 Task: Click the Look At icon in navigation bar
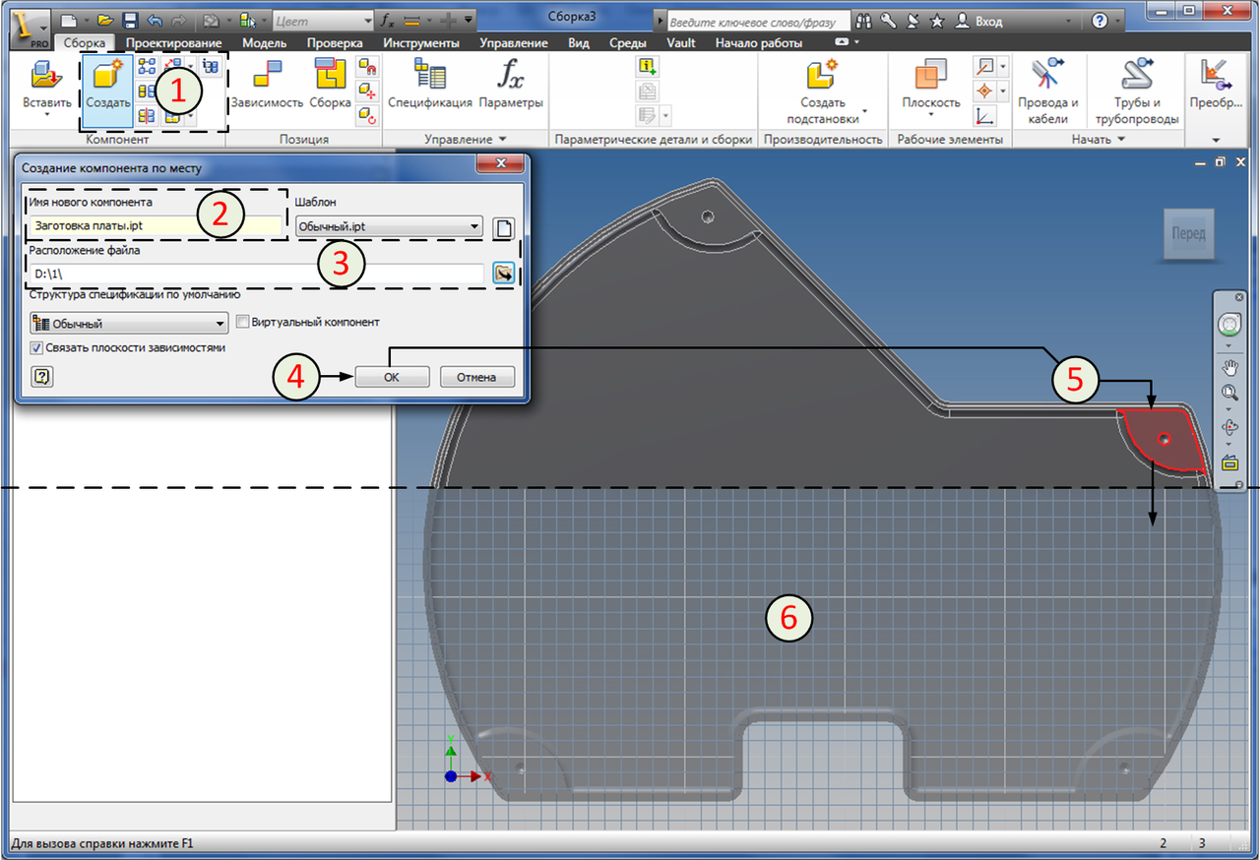click(1229, 463)
